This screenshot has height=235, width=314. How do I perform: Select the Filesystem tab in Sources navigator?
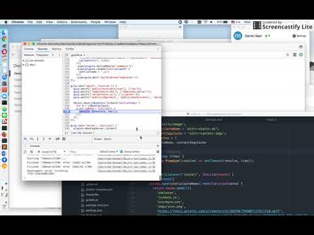click(43, 55)
